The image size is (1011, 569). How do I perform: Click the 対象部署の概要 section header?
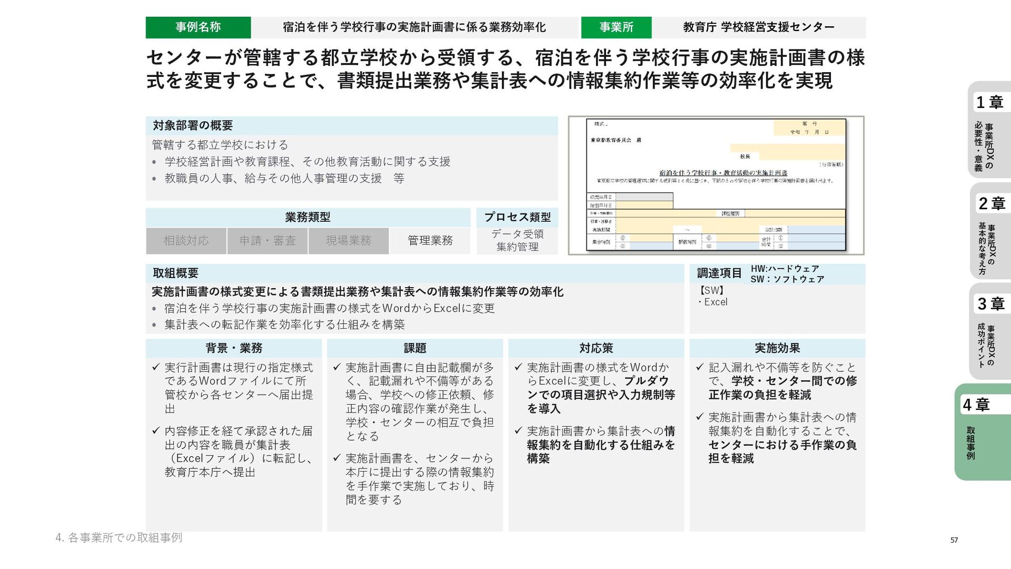(193, 125)
